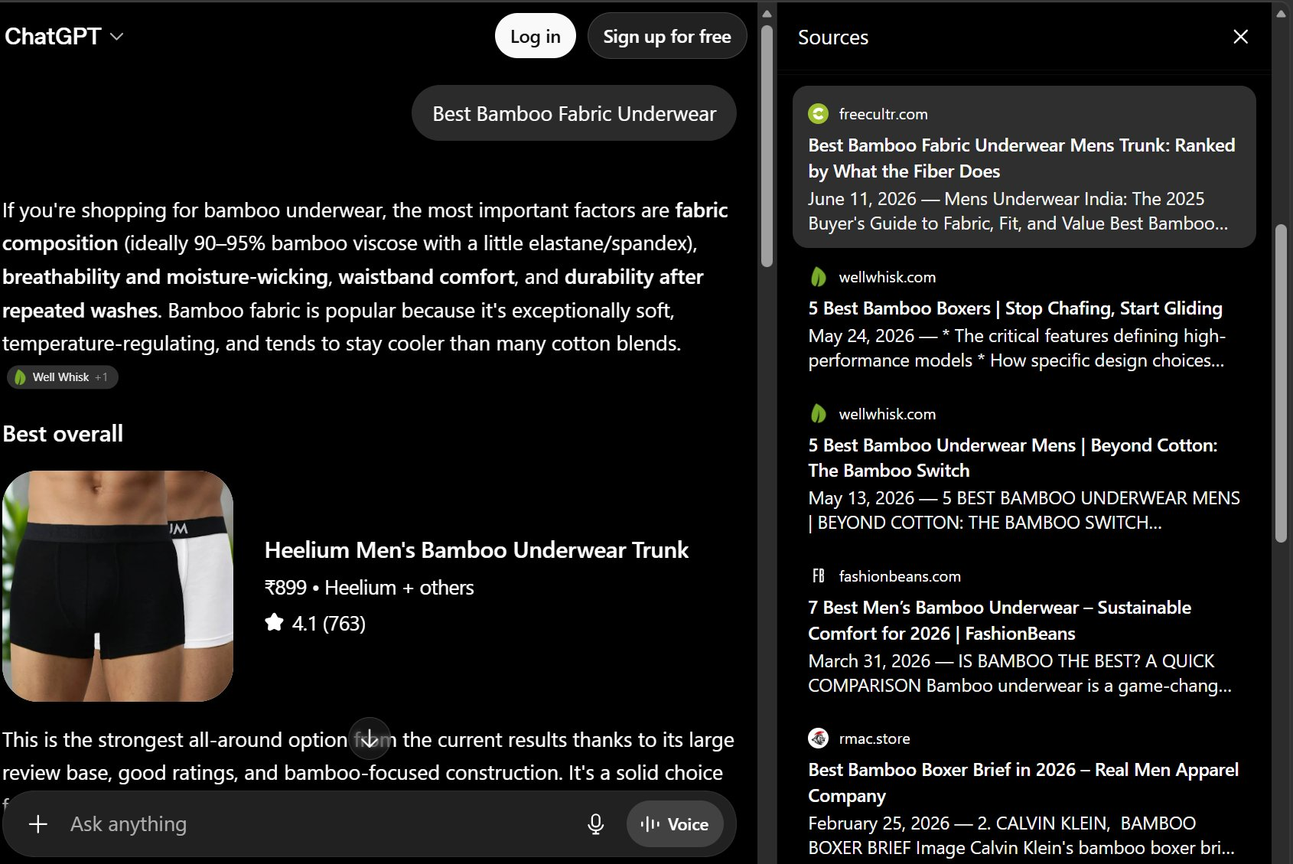Click the microphone dictation icon

coord(595,824)
